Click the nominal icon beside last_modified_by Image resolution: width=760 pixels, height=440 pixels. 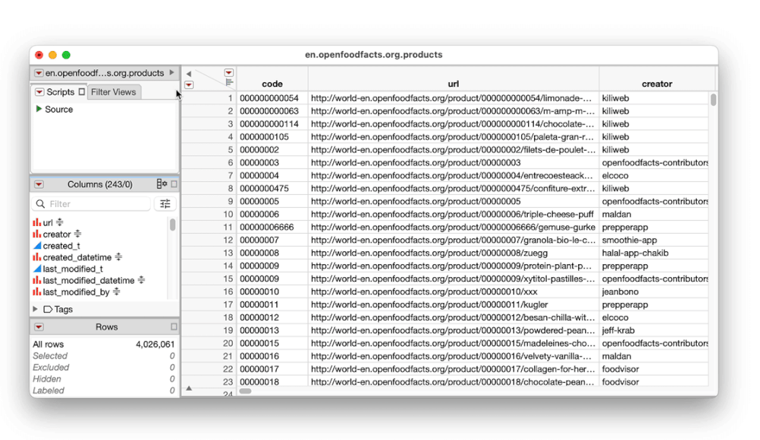point(37,292)
